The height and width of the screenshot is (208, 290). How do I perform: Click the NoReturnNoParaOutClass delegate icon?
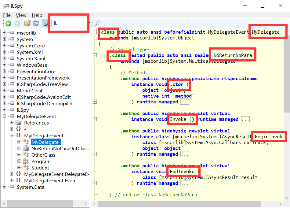pyautogui.click(x=26, y=148)
